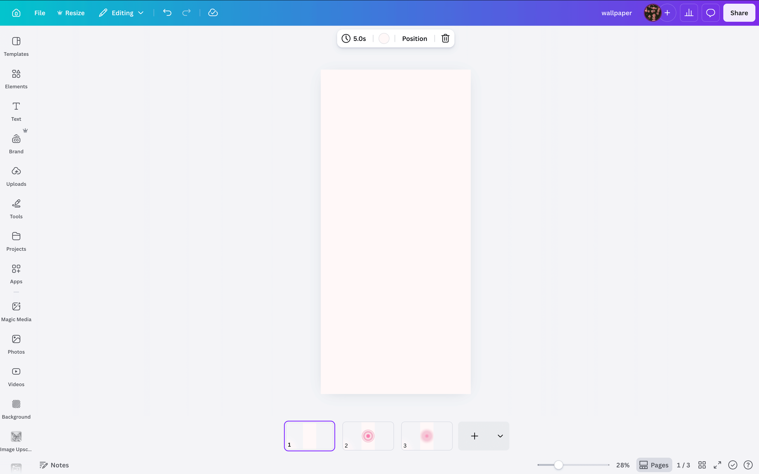
Task: Expand the add page options chevron
Action: tap(499, 436)
